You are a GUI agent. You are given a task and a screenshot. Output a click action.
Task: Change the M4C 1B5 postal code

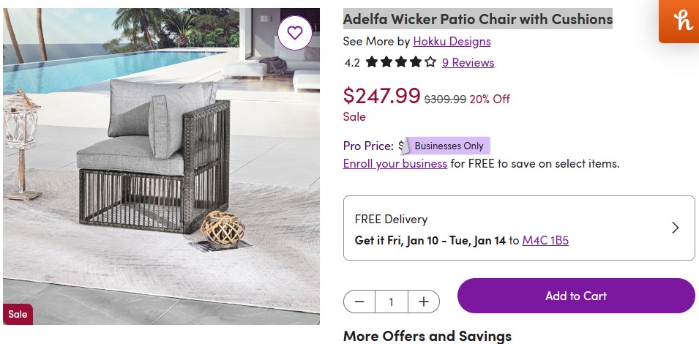[x=545, y=240]
